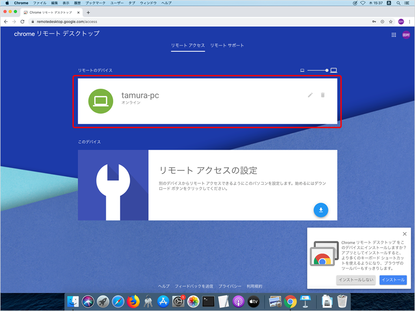The width and height of the screenshot is (415, 311).
Task: Open Finder from the Dock
Action: tap(73, 301)
